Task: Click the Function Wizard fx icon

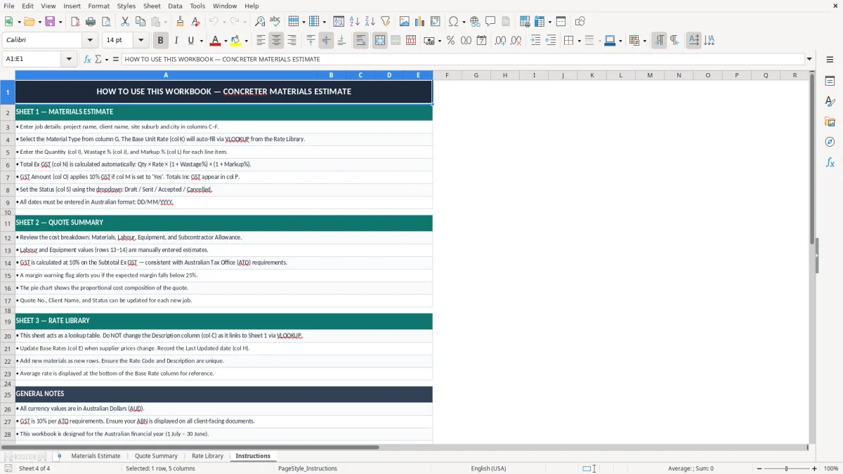Action: pos(87,59)
